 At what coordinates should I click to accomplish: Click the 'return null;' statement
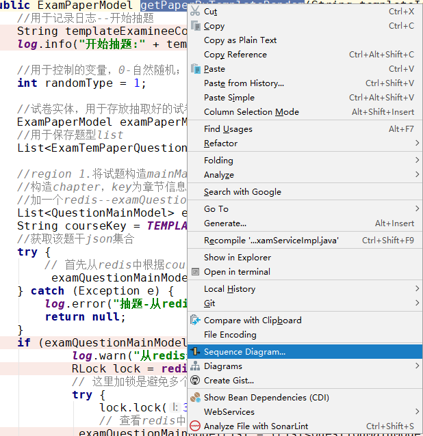coord(86,316)
